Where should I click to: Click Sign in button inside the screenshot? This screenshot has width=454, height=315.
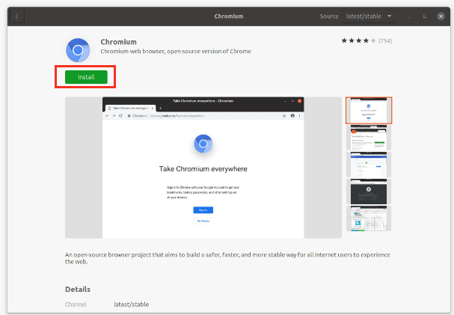(x=203, y=210)
